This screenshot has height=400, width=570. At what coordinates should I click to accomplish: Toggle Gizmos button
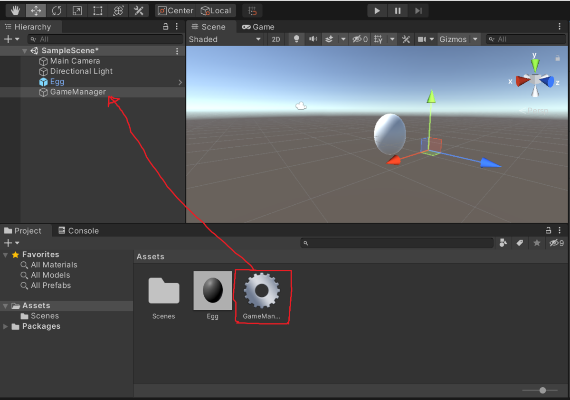click(453, 39)
